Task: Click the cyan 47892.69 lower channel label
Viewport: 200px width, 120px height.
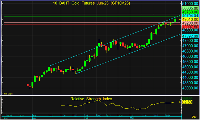Action: 190,36
